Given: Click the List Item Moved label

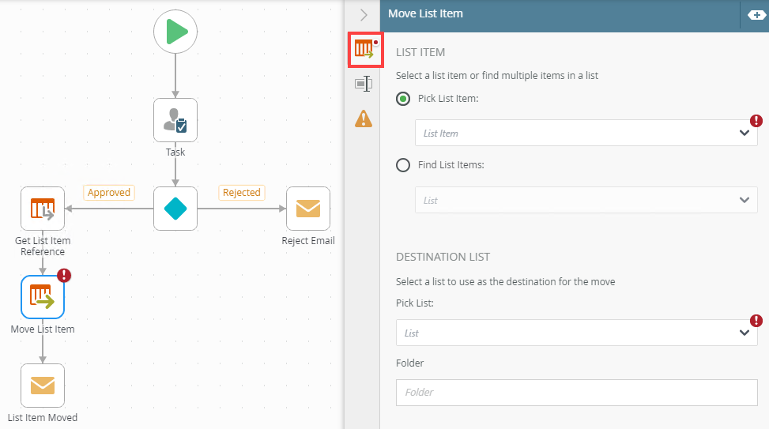Looking at the screenshot, I should point(43,418).
